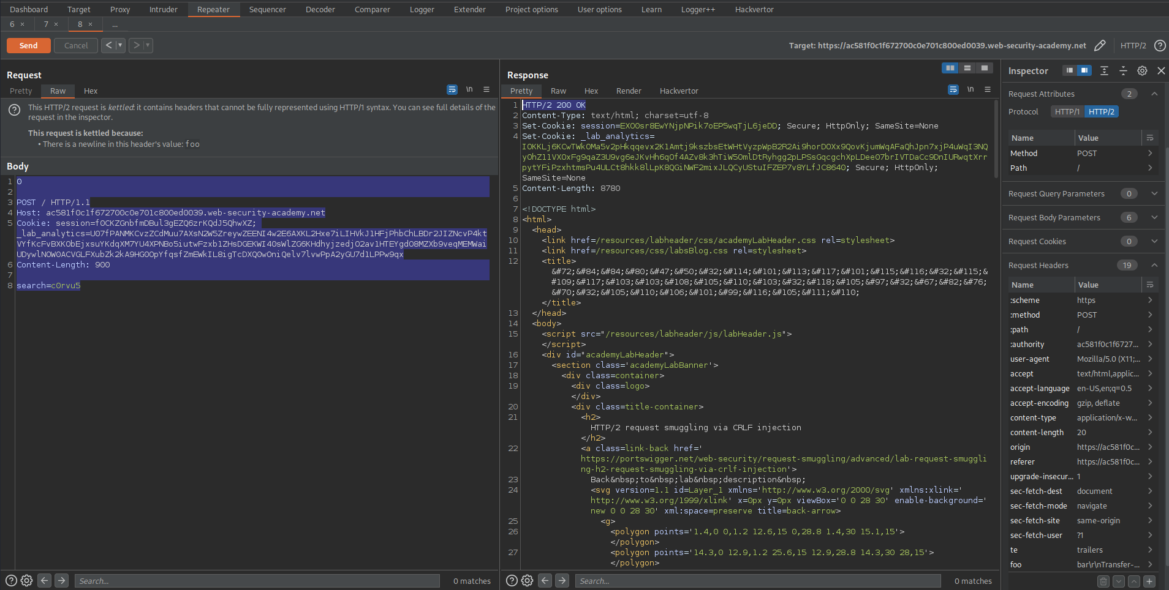This screenshot has height=590, width=1169.
Task: Select side-by-side split layout for request/response
Action: click(x=950, y=68)
